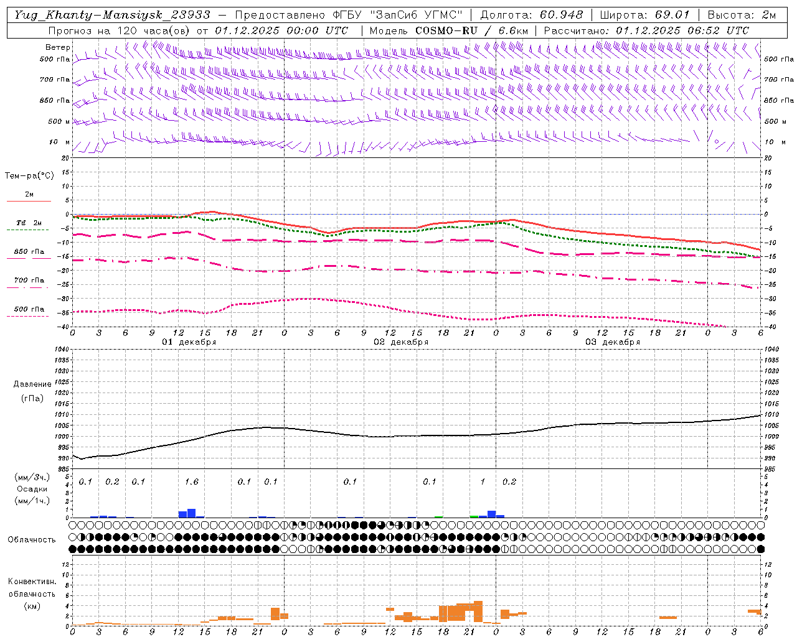This screenshot has height=637, width=797.
Task: Select the Давление panel label
Action: 32,384
